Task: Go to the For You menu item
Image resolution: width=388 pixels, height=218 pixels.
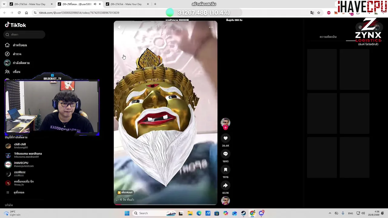Action: pos(20,45)
